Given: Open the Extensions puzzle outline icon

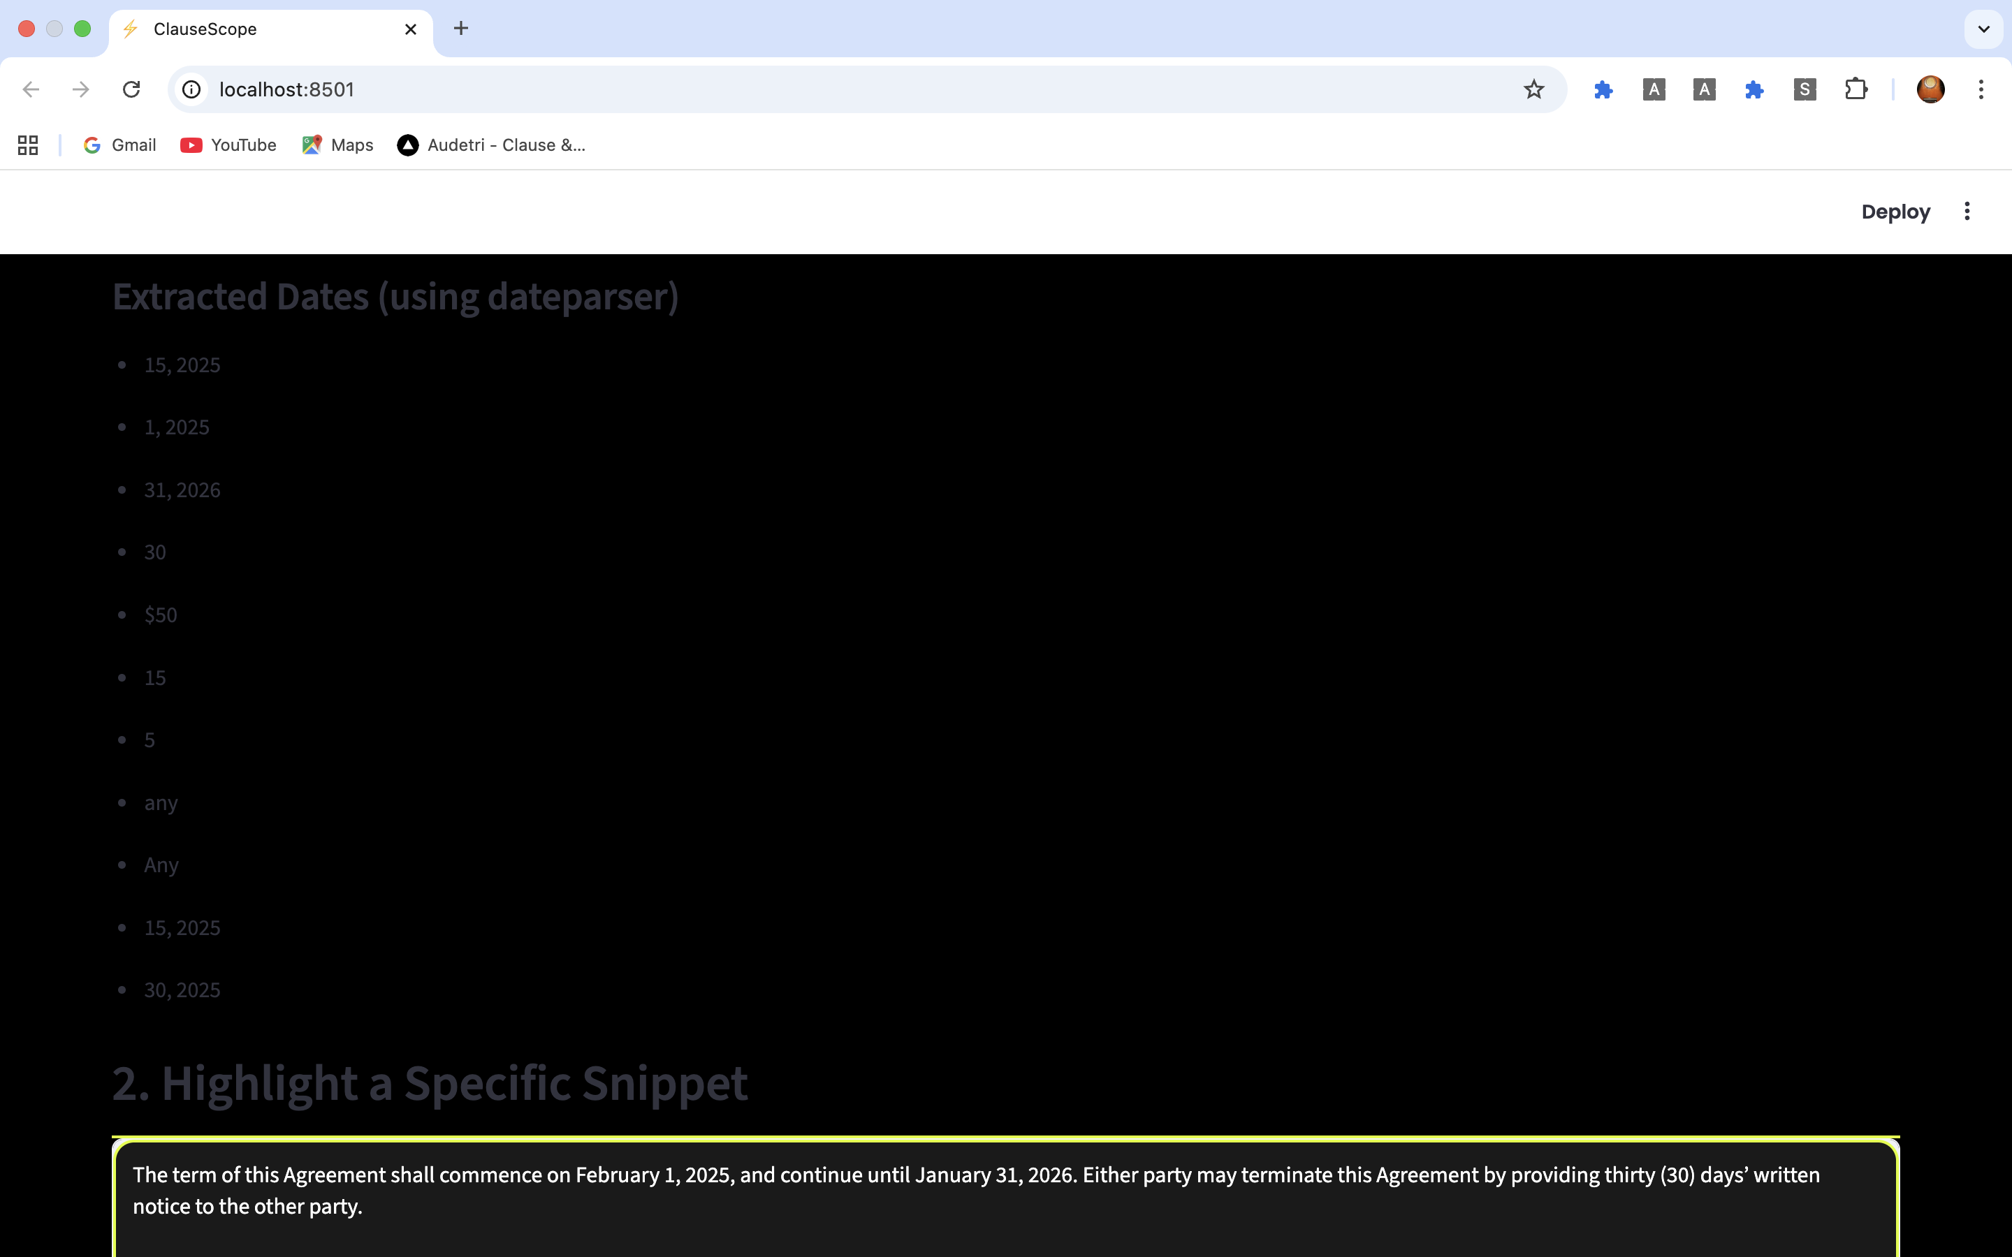Looking at the screenshot, I should 1856,89.
